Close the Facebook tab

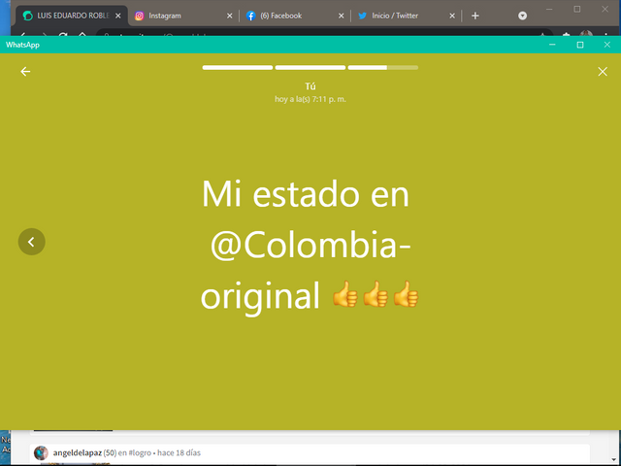[341, 16]
